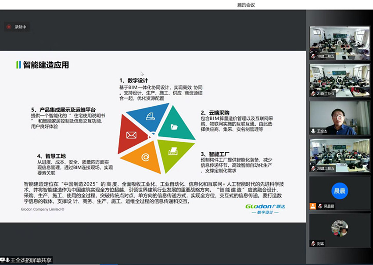The image size is (373, 265).
Task: Click the green fax icon in pentagon
Action: click(173, 151)
